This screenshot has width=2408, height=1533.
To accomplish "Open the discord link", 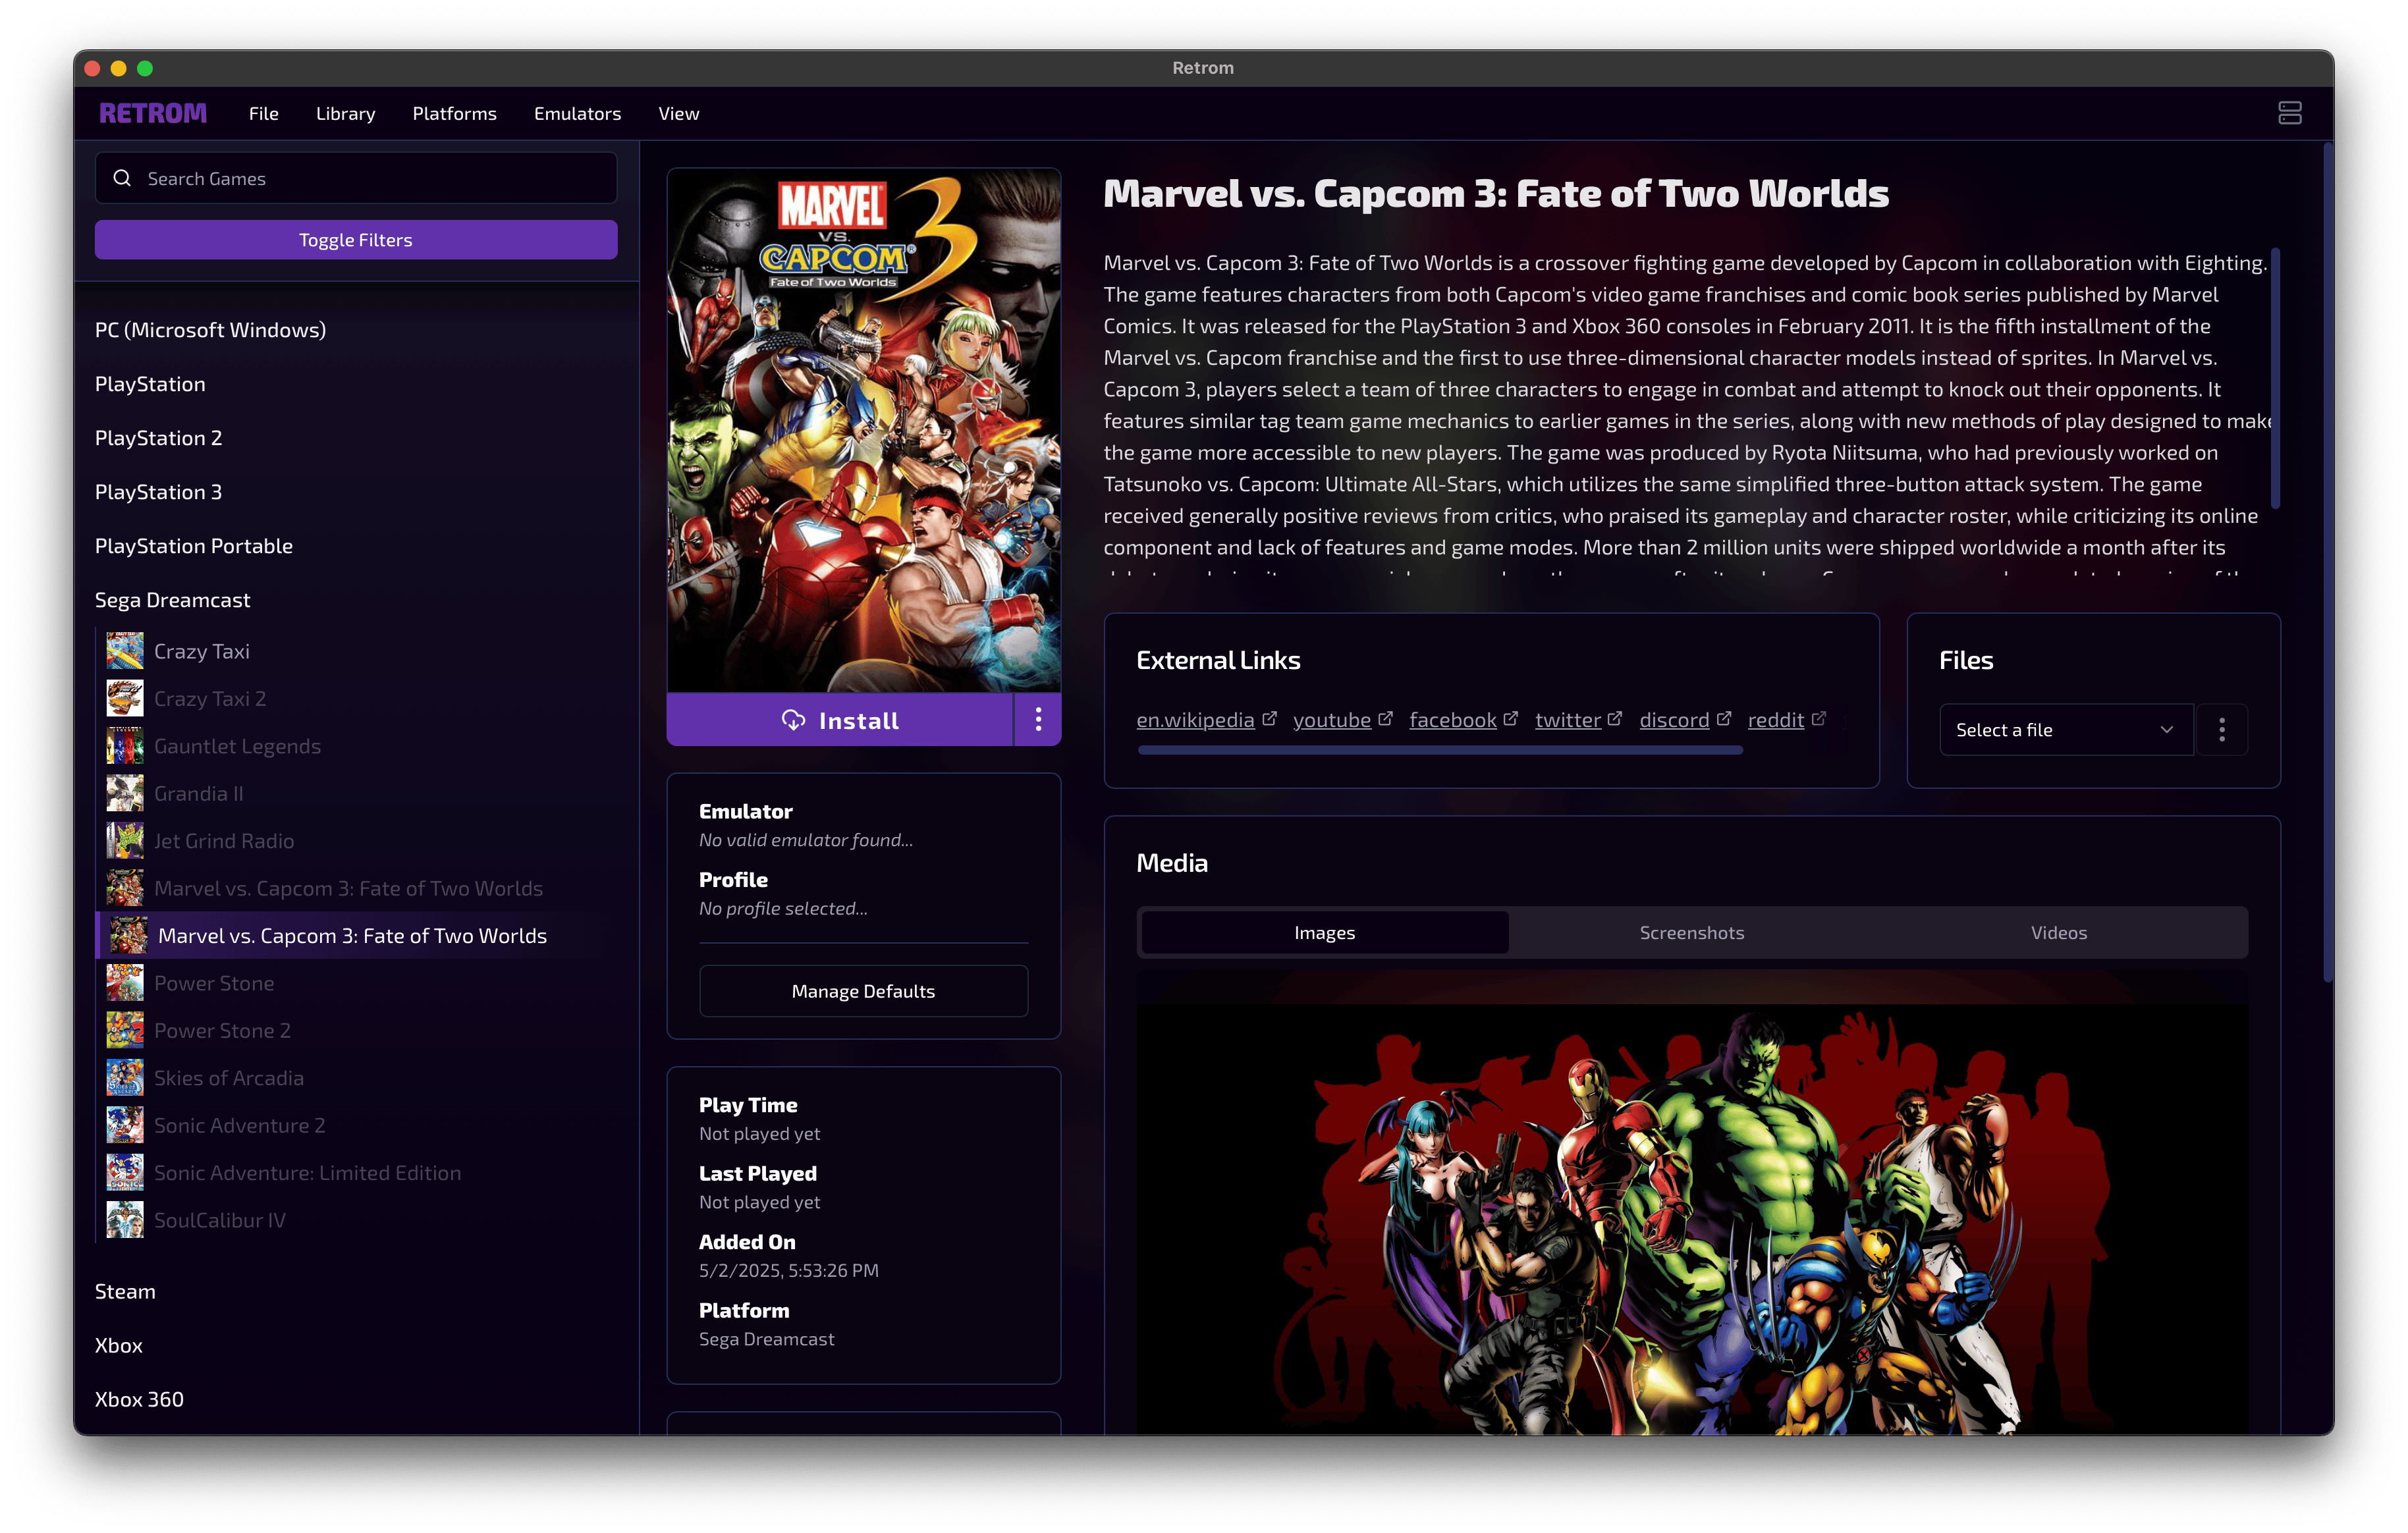I will tap(1674, 720).
